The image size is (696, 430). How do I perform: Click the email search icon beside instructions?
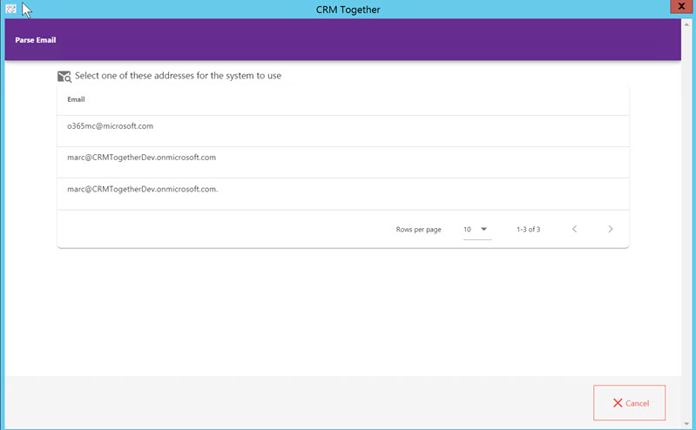64,77
